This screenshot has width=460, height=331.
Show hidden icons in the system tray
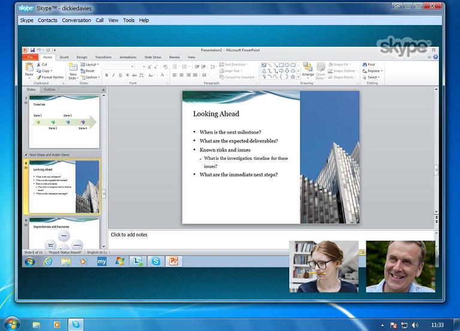click(x=382, y=325)
